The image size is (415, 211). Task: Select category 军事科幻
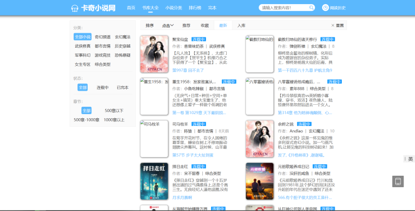click(82, 55)
